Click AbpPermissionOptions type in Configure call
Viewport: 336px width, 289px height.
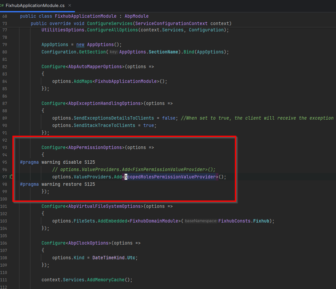95,147
